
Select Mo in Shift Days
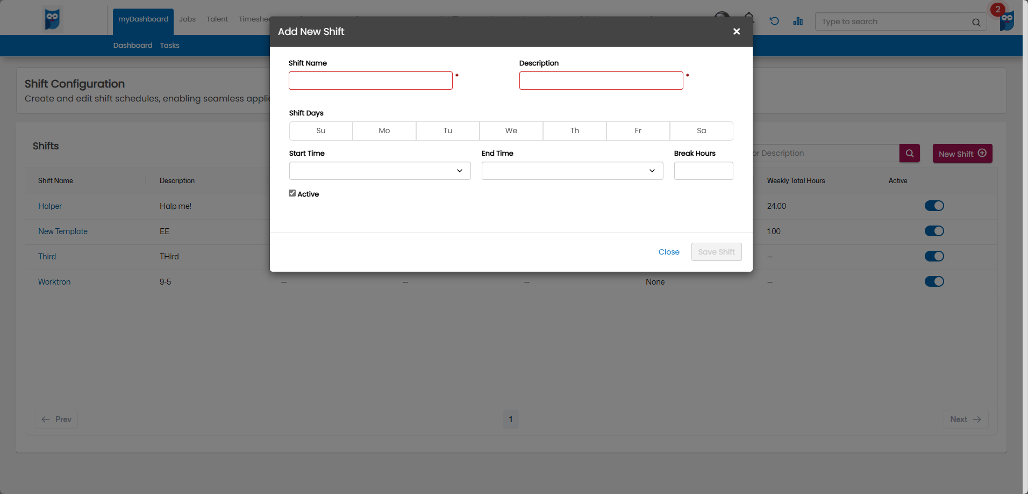384,131
